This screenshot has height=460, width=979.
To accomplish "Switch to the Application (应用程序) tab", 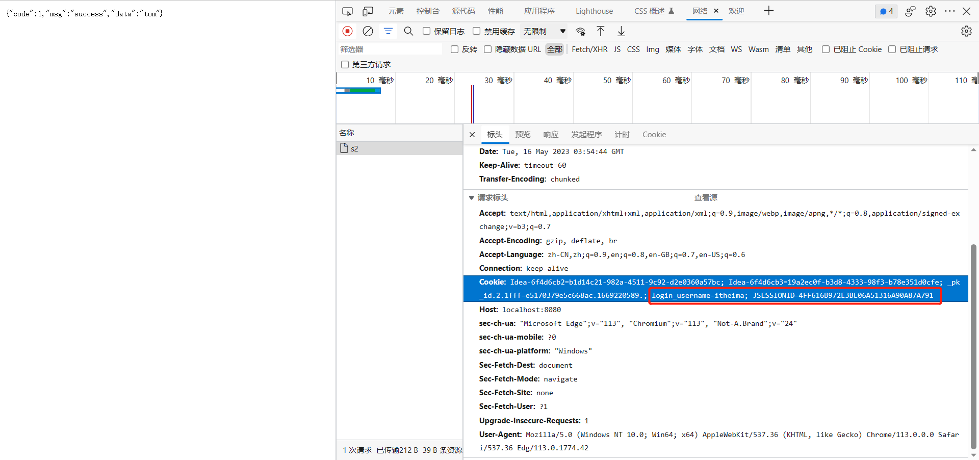I will [x=539, y=11].
